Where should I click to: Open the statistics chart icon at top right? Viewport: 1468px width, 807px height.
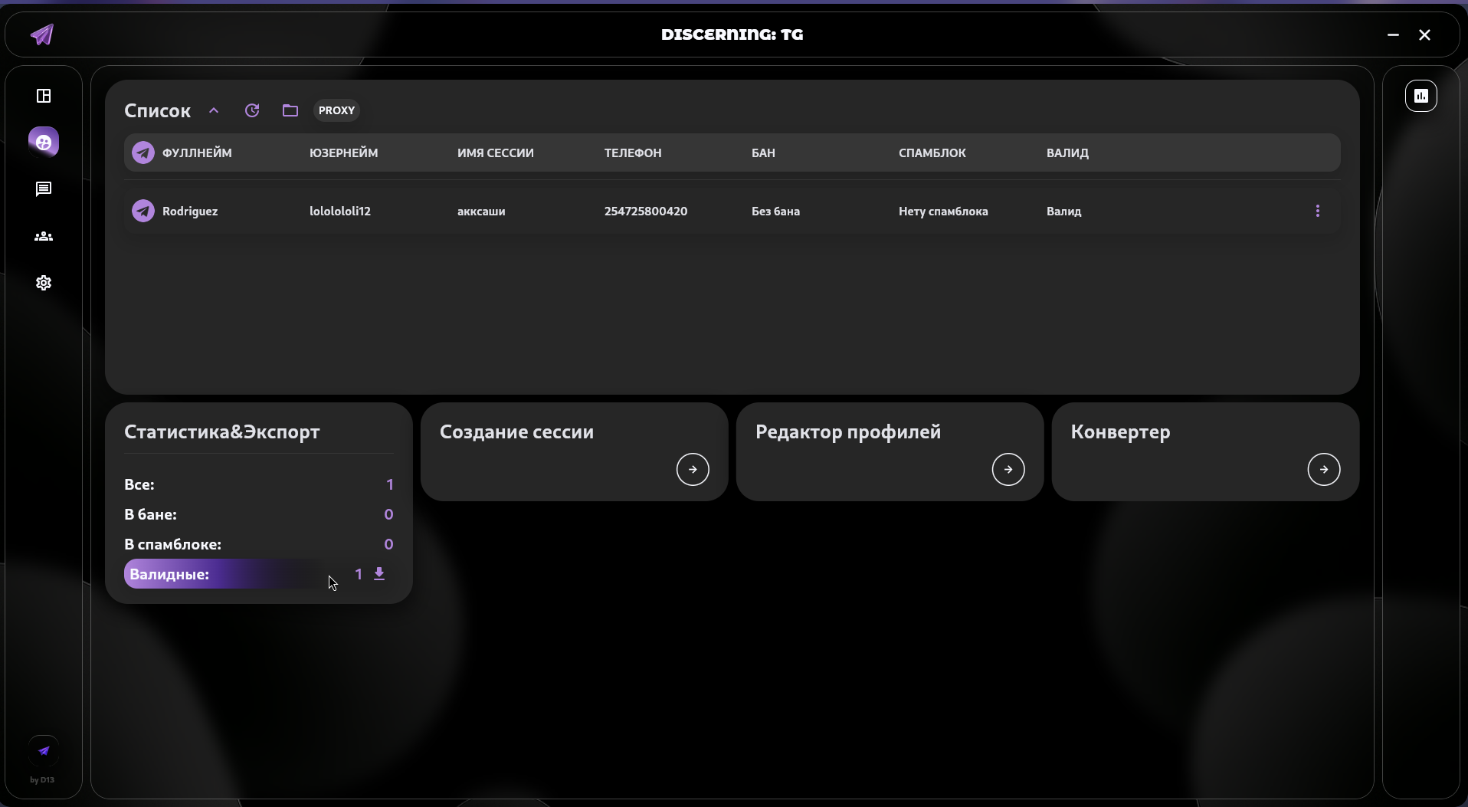[x=1420, y=96]
